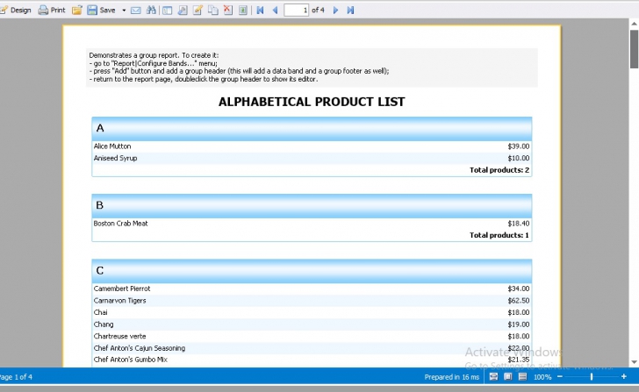Viewport: 639px width, 392px height.
Task: Click the report description text box
Action: 312,68
